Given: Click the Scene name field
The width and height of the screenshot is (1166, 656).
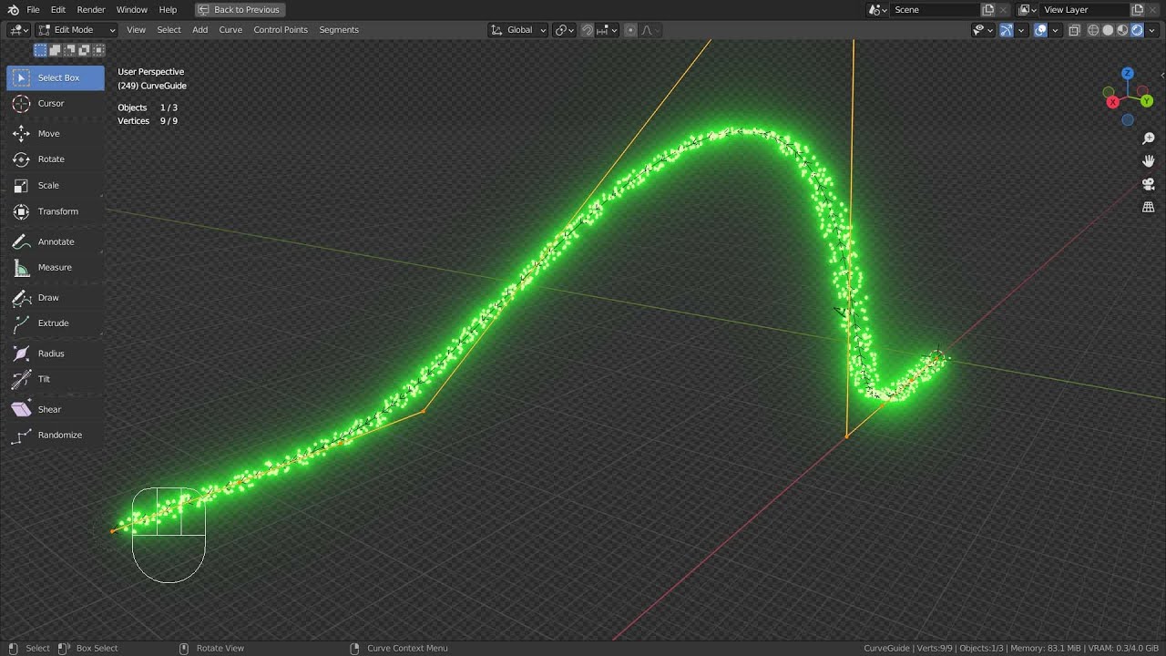Looking at the screenshot, I should [x=935, y=10].
